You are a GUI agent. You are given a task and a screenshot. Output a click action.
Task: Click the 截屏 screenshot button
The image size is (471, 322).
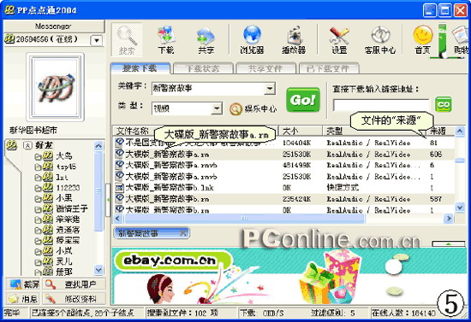[23, 284]
